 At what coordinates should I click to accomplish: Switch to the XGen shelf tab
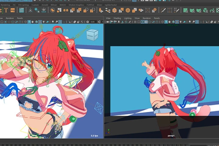click(x=99, y=5)
